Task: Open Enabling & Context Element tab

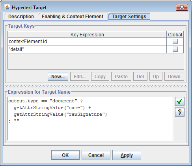Action: [x=73, y=17]
